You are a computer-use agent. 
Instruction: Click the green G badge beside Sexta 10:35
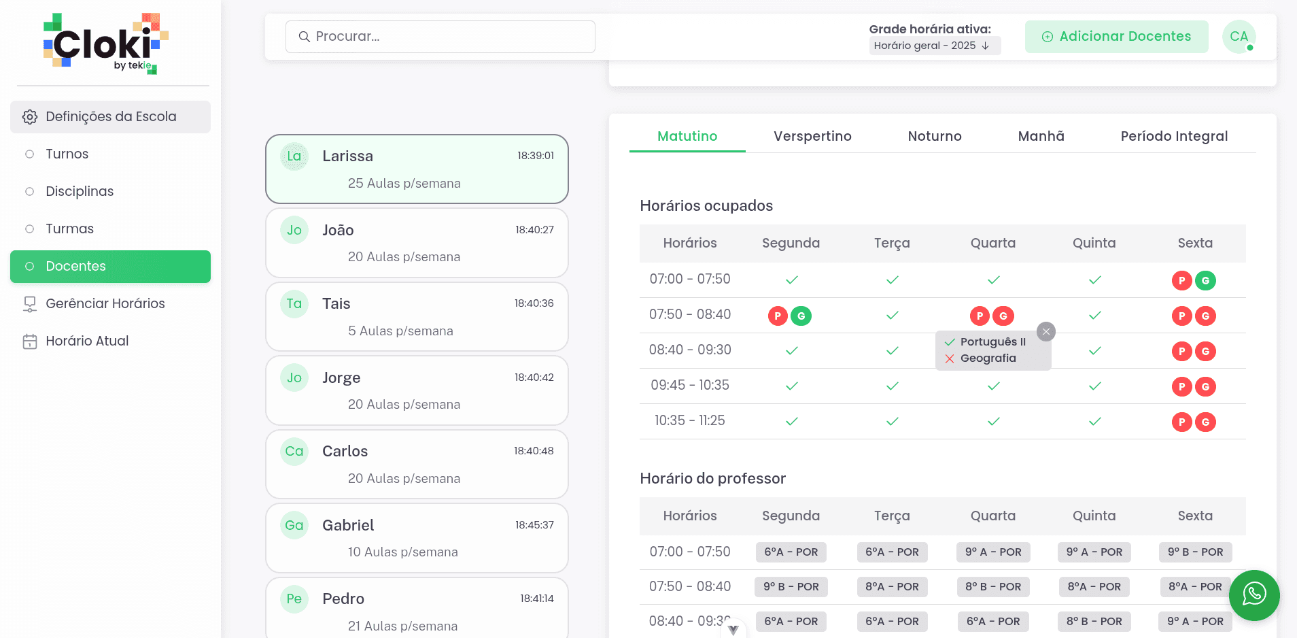[x=1207, y=422]
